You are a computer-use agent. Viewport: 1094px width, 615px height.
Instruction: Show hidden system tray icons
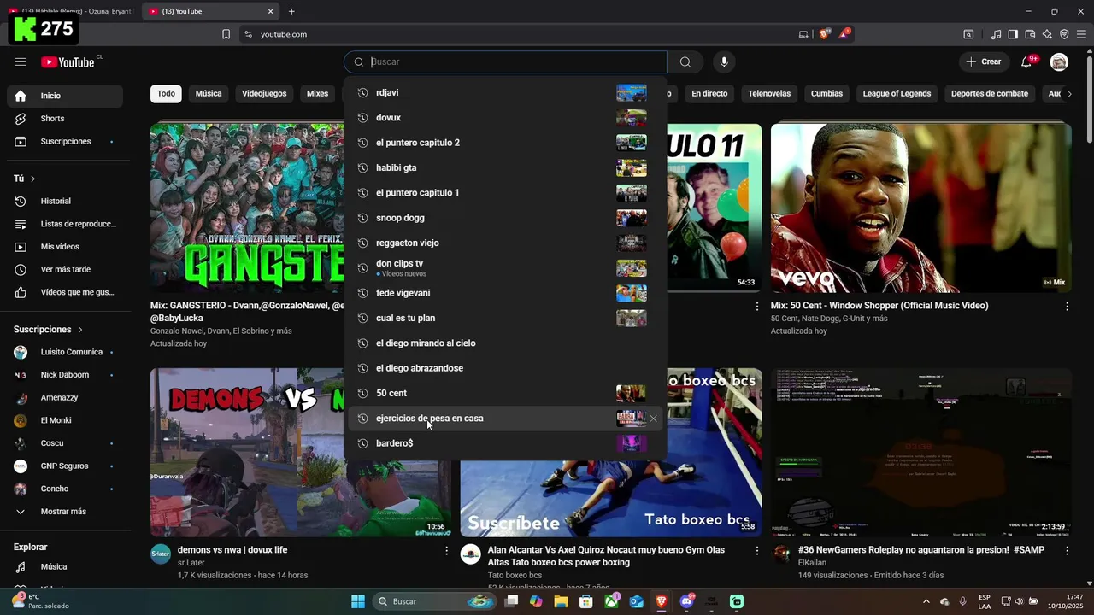click(x=926, y=601)
